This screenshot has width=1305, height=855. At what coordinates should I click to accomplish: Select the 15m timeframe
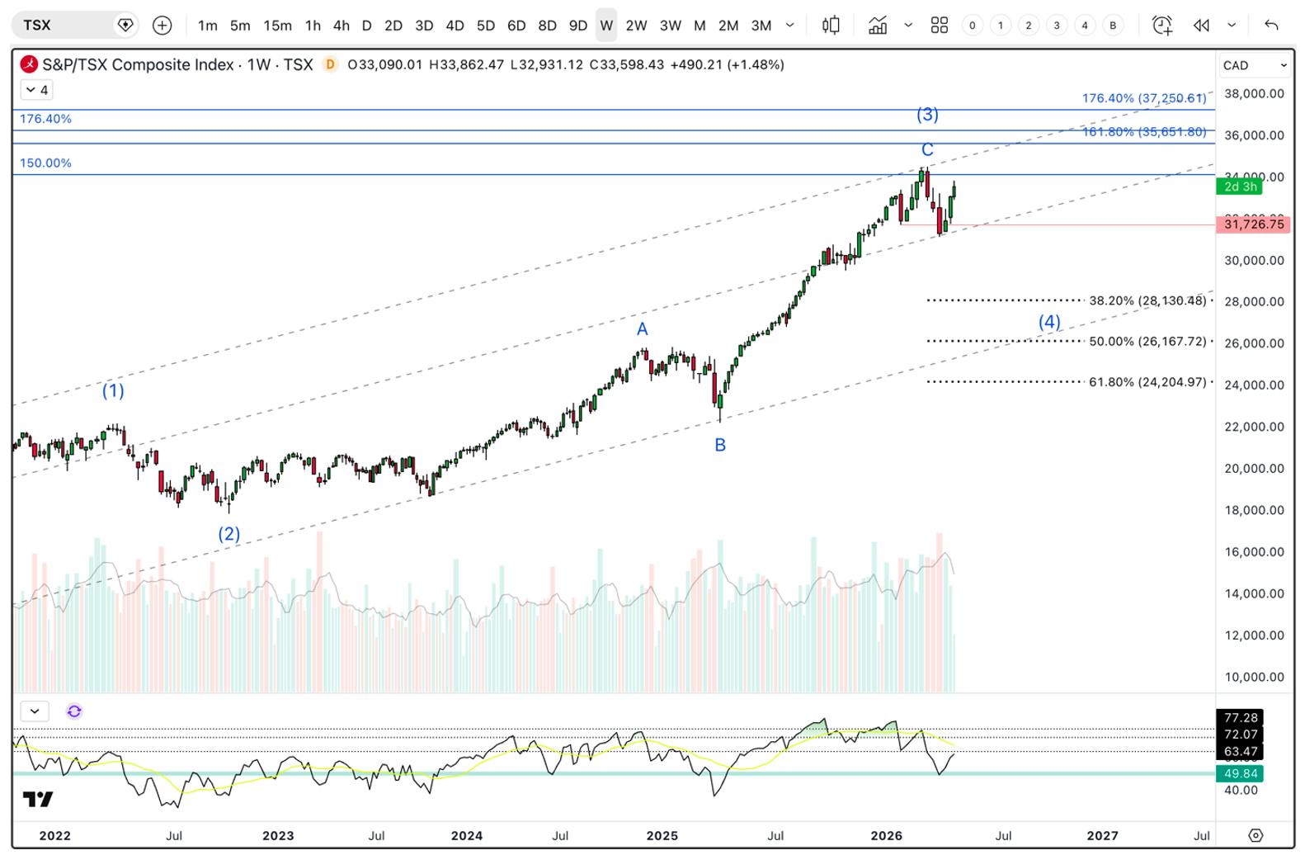coord(277,25)
